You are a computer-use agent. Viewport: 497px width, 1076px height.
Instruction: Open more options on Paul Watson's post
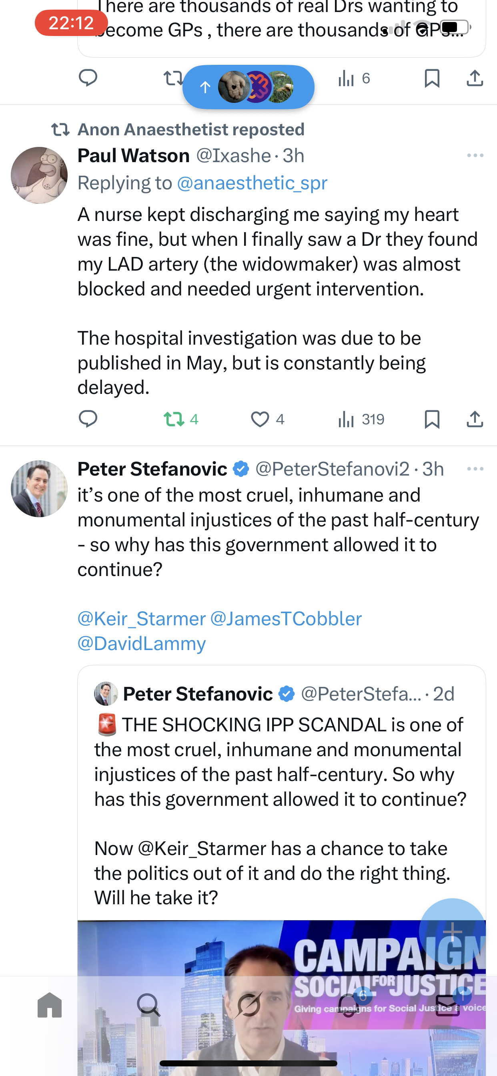click(475, 155)
